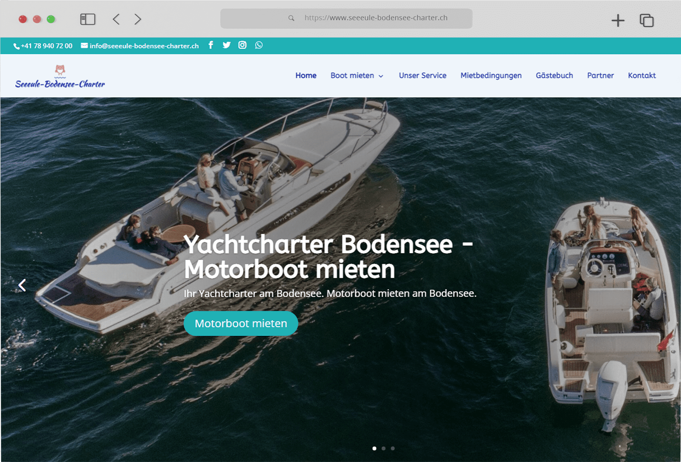Click the email envelope icon in the header
Image resolution: width=681 pixels, height=462 pixels.
tap(84, 45)
